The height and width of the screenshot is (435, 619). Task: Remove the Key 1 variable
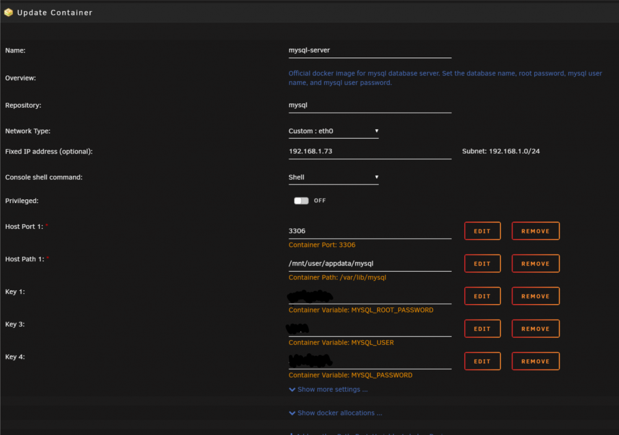(535, 296)
